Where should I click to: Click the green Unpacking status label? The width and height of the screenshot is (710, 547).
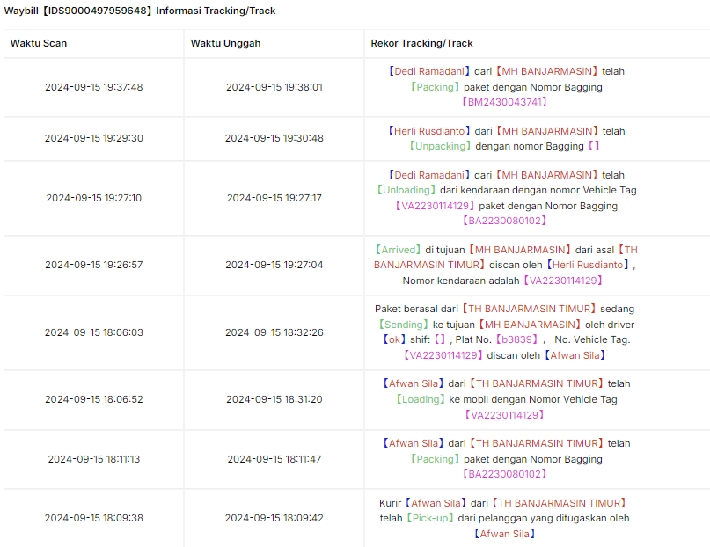(440, 146)
